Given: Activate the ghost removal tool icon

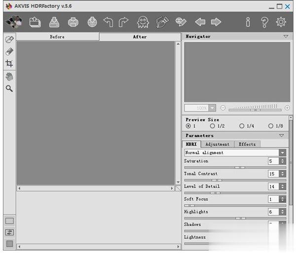Looking at the screenshot, I should pyautogui.click(x=143, y=22).
